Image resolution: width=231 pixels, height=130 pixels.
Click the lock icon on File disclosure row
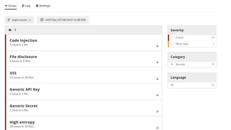[x=157, y=62]
